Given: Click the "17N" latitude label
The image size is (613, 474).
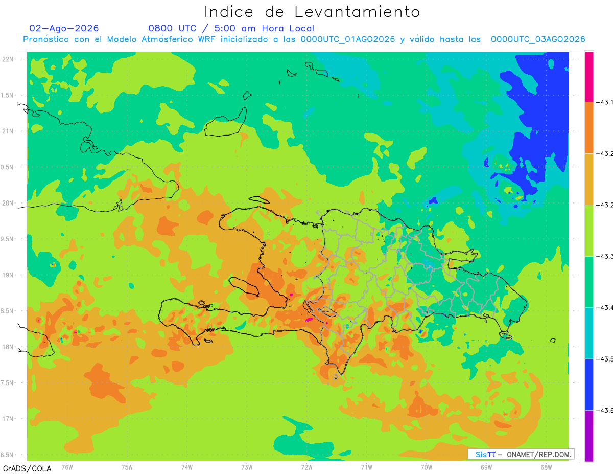Looking at the screenshot, I should 8,419.
